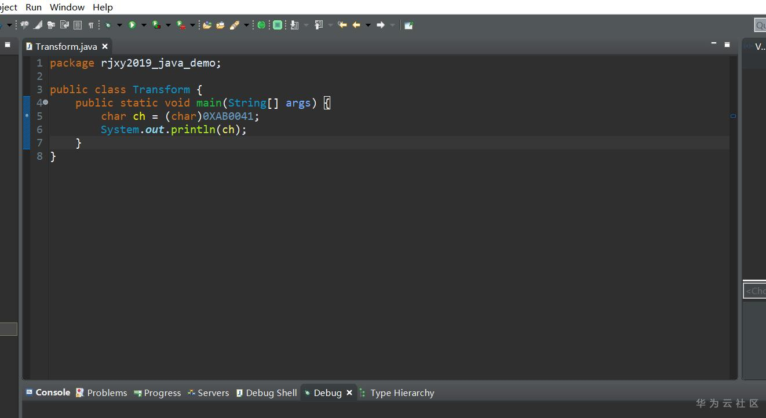This screenshot has height=418, width=766.
Task: Switch to the Type Hierarchy tab
Action: [396, 393]
